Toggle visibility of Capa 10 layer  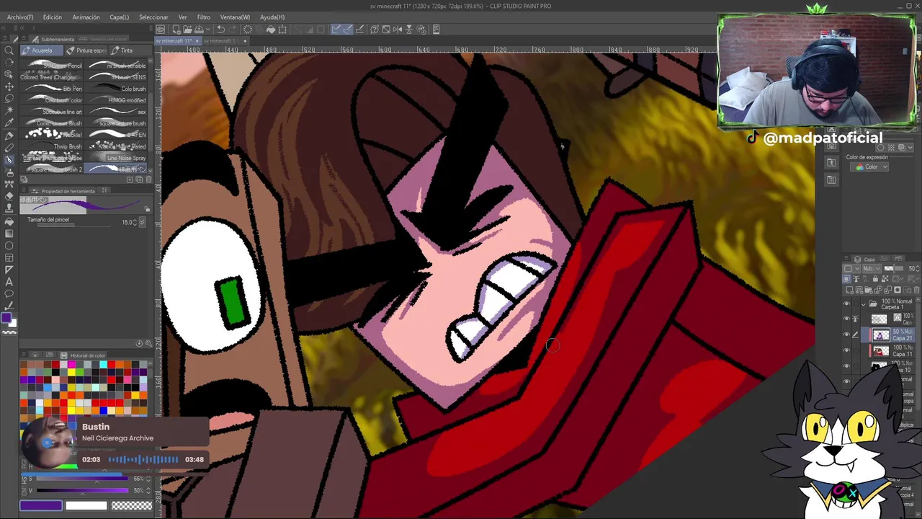tap(846, 366)
